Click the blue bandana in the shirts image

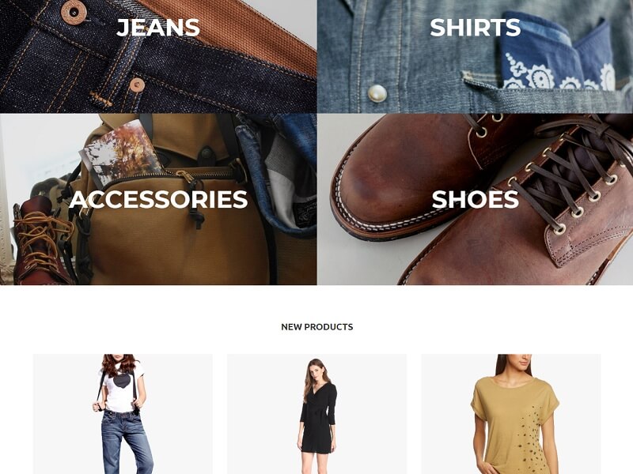559,52
